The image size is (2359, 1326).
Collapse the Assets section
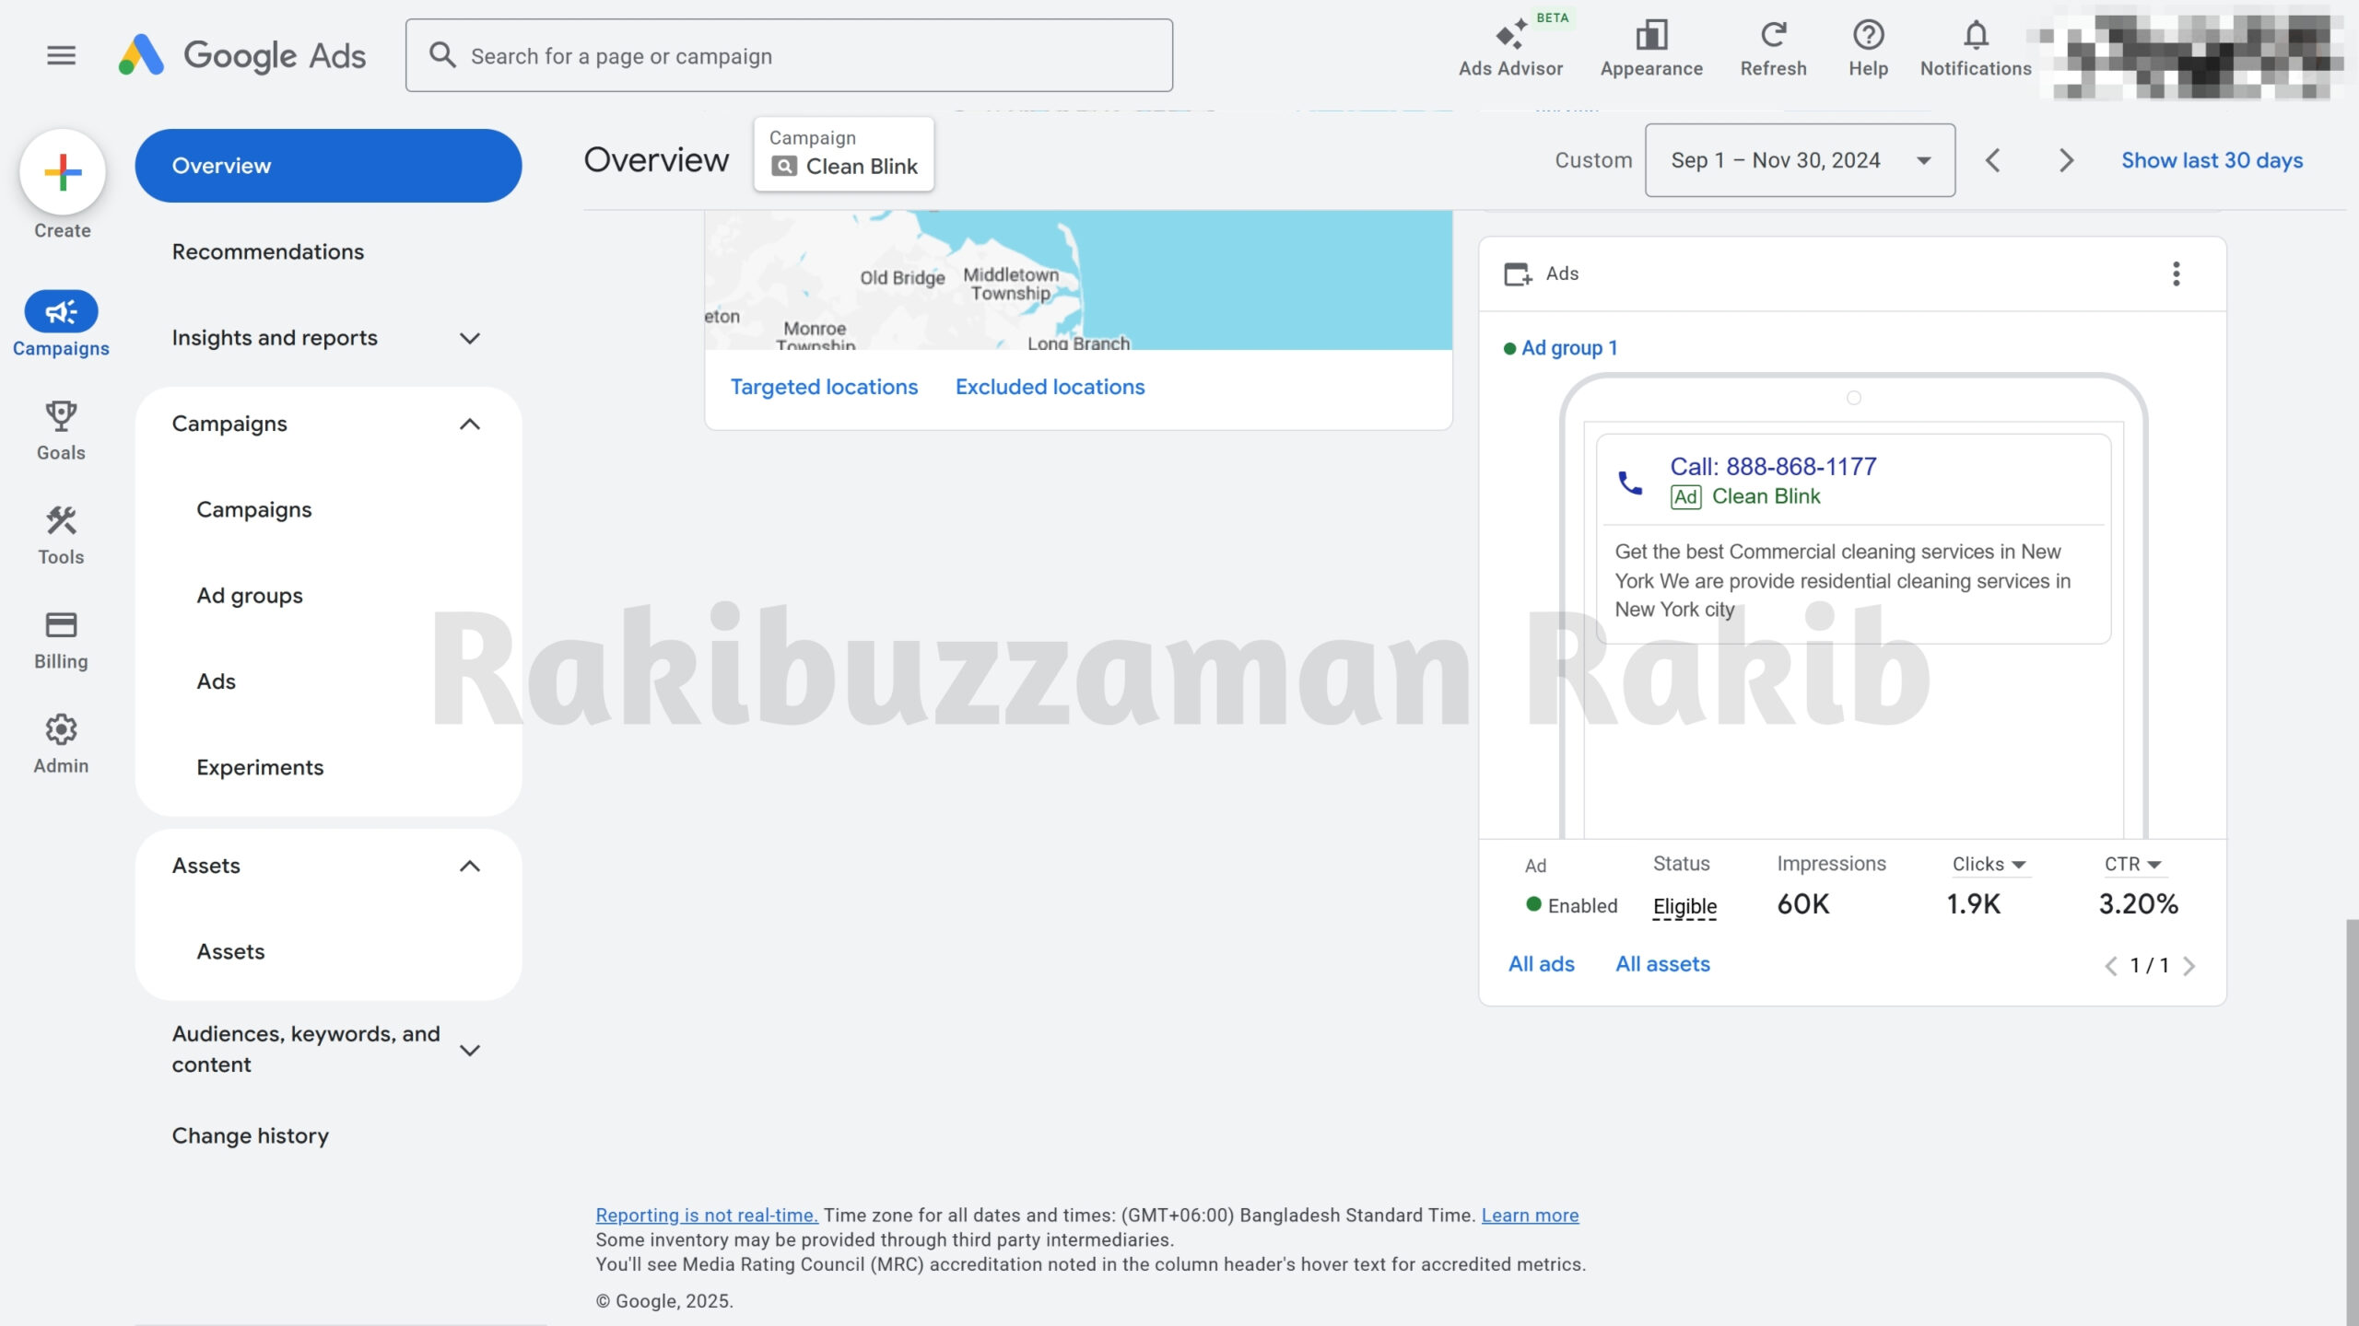click(469, 866)
